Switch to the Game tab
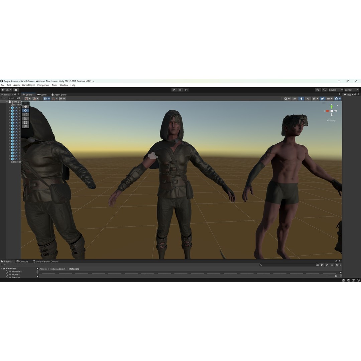The width and height of the screenshot is (361, 361). pos(42,94)
